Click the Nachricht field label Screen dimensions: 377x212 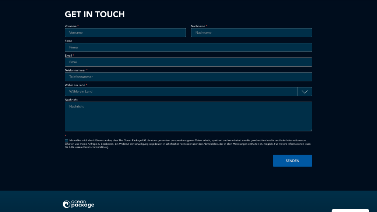[71, 100]
